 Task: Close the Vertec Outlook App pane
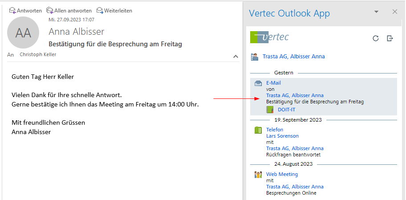pos(394,12)
